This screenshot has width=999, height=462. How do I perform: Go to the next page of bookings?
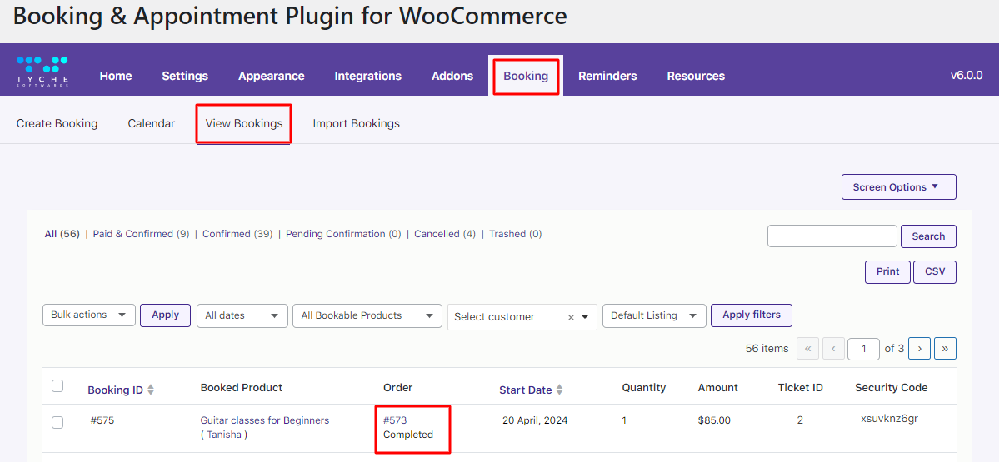[x=919, y=348]
